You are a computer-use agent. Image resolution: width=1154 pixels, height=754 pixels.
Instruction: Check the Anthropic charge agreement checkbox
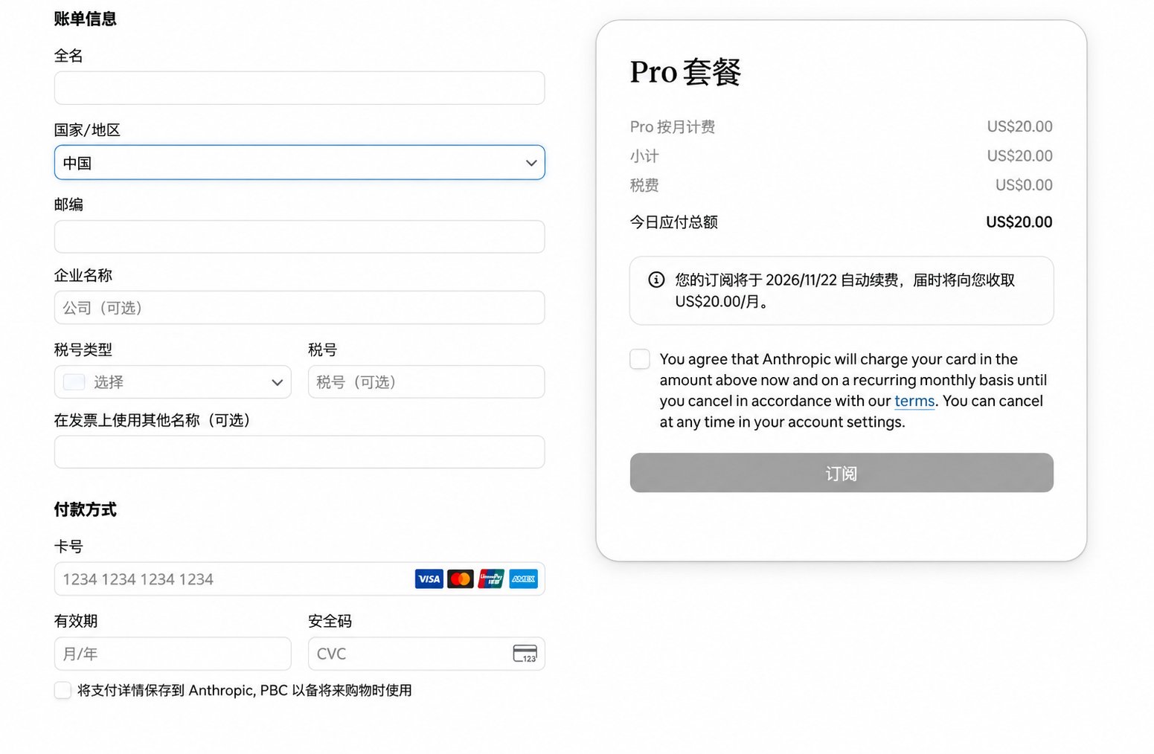640,359
